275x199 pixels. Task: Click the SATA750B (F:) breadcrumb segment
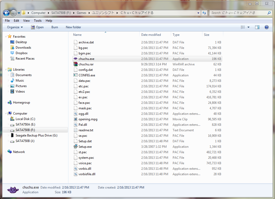[61, 13]
